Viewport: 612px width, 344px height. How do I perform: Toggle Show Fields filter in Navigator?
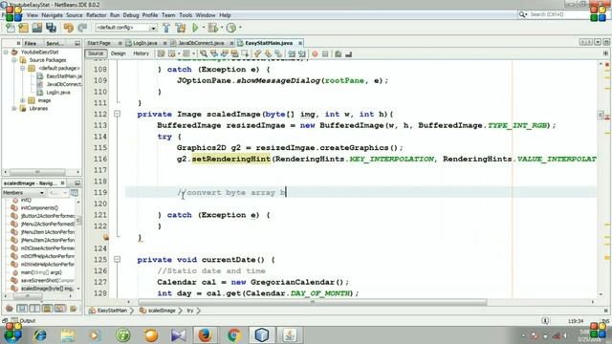point(22,309)
